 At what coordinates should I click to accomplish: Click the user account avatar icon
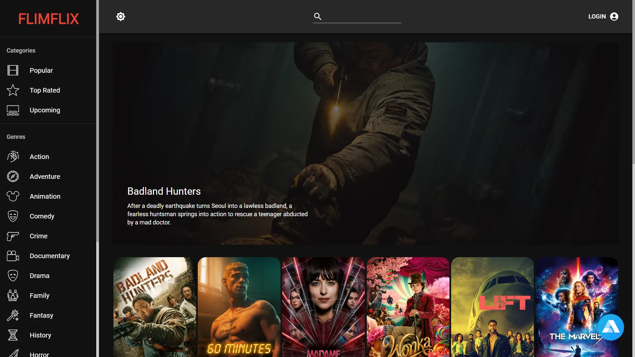click(x=614, y=17)
